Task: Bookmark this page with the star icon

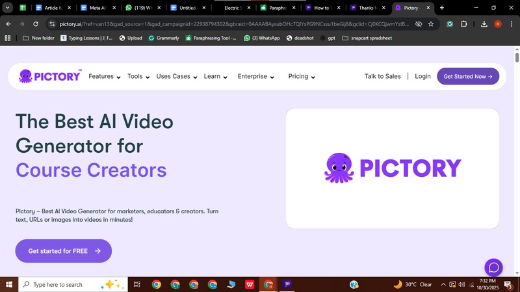Action: [x=430, y=24]
